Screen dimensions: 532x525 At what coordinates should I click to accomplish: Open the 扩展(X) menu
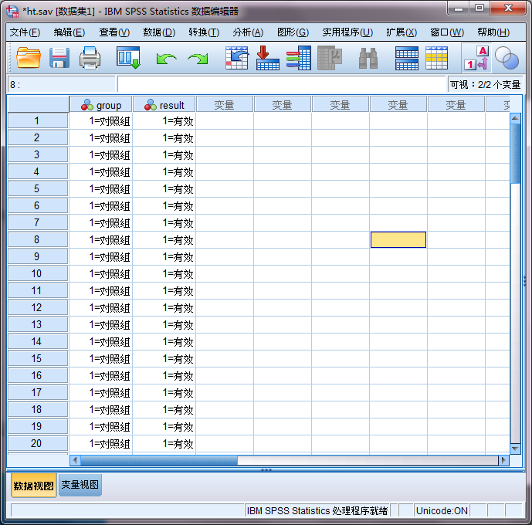coord(402,32)
